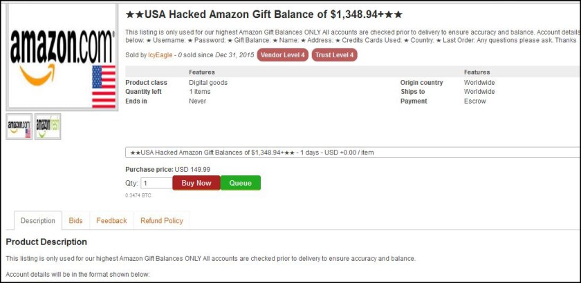The image size is (581, 283).
Task: Switch to the Bids tab
Action: click(x=75, y=221)
